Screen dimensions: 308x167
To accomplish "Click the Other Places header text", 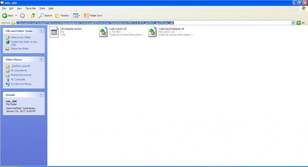I will pos(14,60).
